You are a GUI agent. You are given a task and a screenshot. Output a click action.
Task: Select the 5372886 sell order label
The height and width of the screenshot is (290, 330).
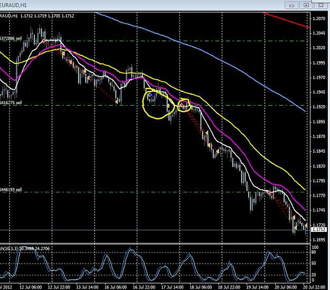pos(11,39)
